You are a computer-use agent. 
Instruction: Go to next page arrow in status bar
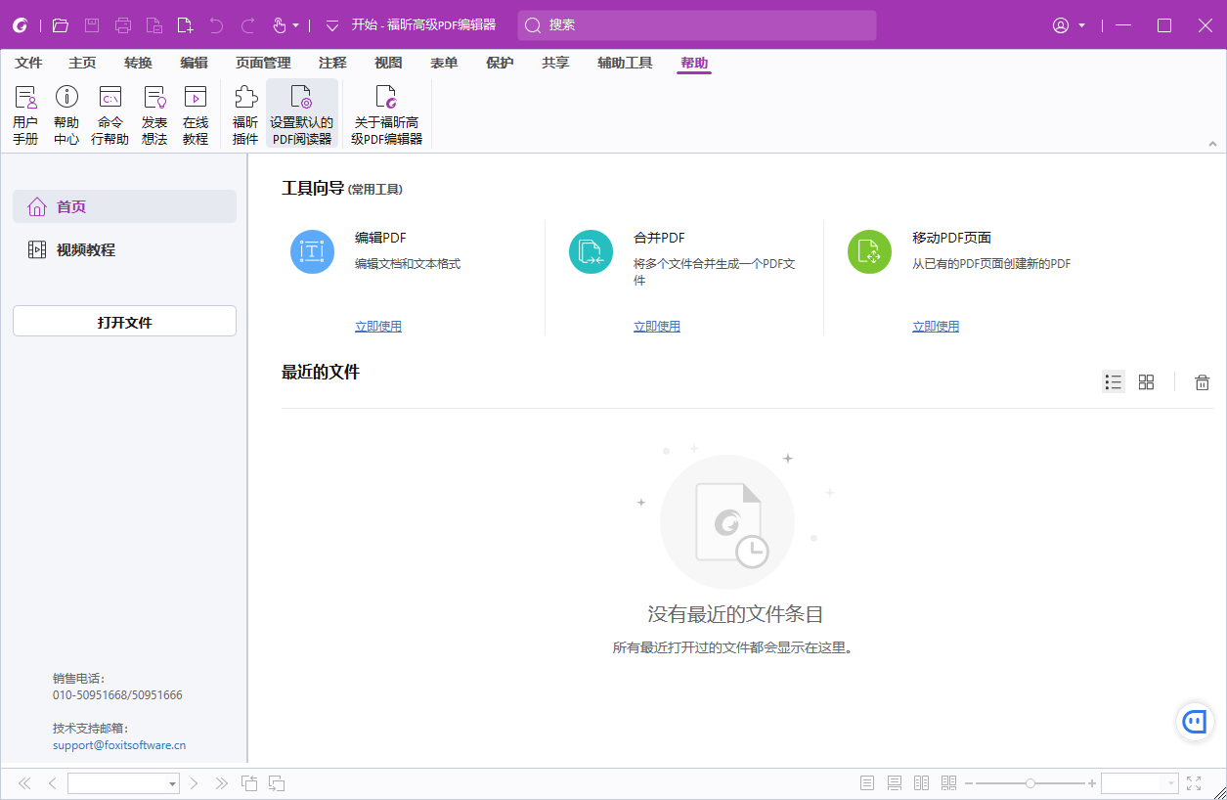(195, 783)
